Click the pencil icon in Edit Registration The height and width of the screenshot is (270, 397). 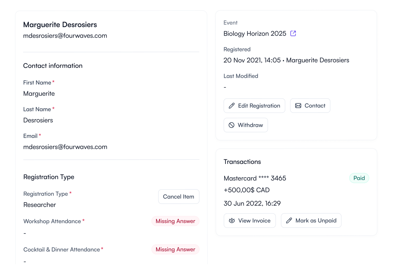click(x=232, y=106)
